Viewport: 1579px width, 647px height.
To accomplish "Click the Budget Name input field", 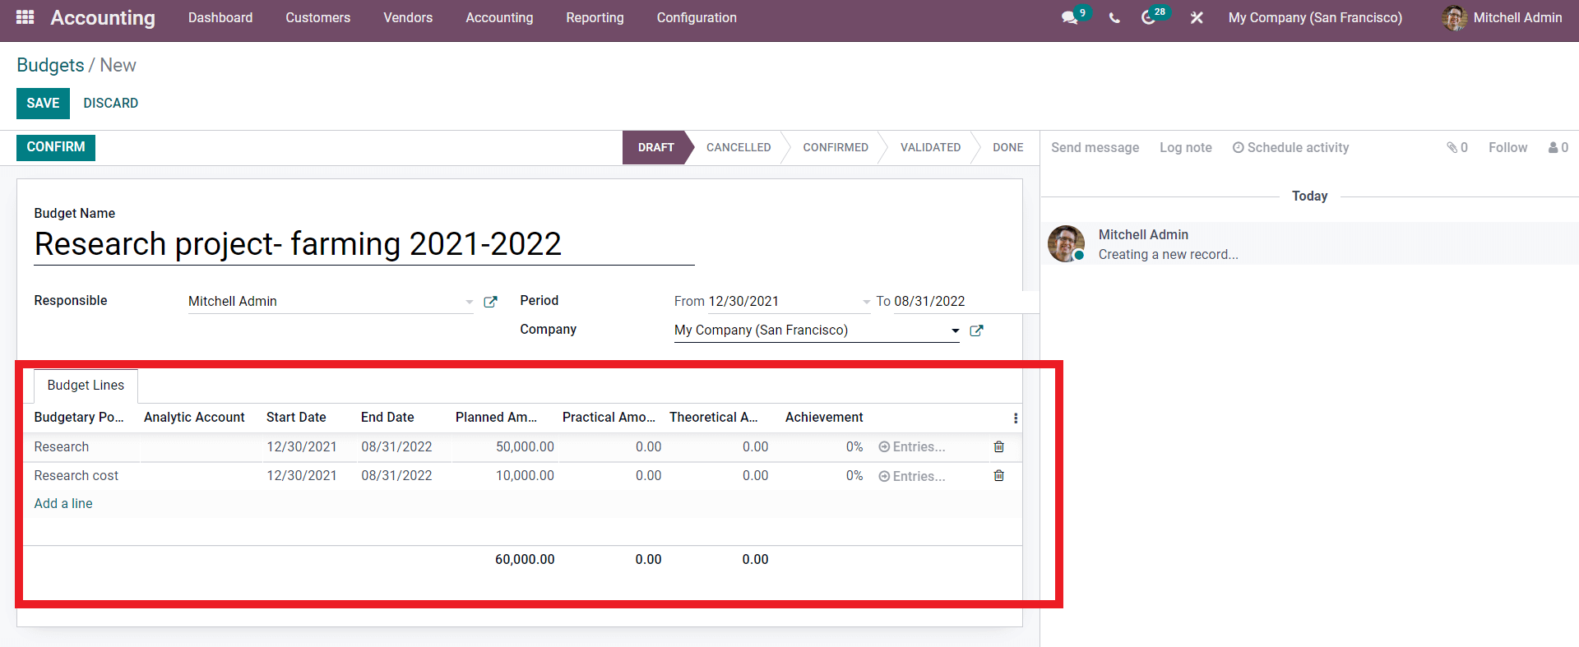I will [363, 245].
